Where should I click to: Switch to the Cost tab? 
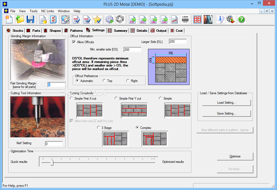click(177, 31)
